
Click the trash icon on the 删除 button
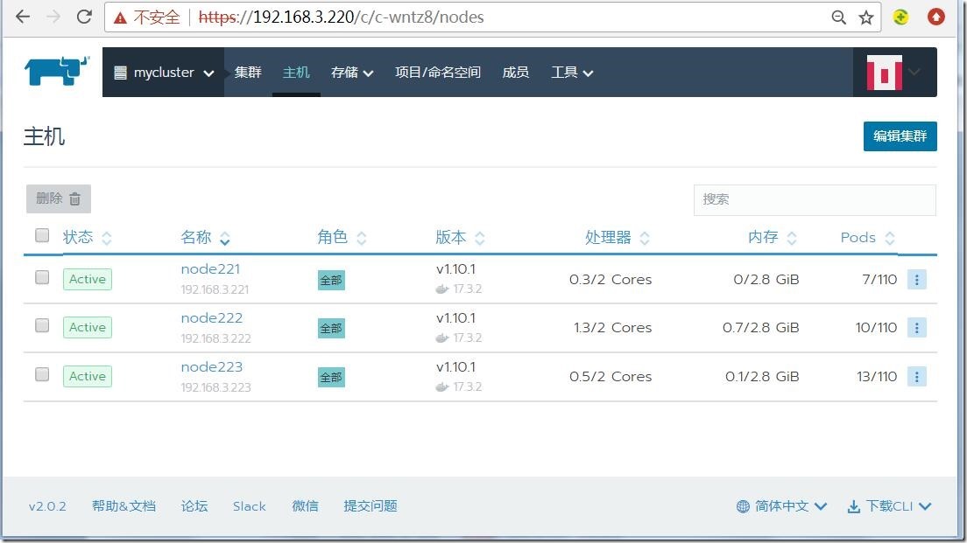[x=74, y=198]
